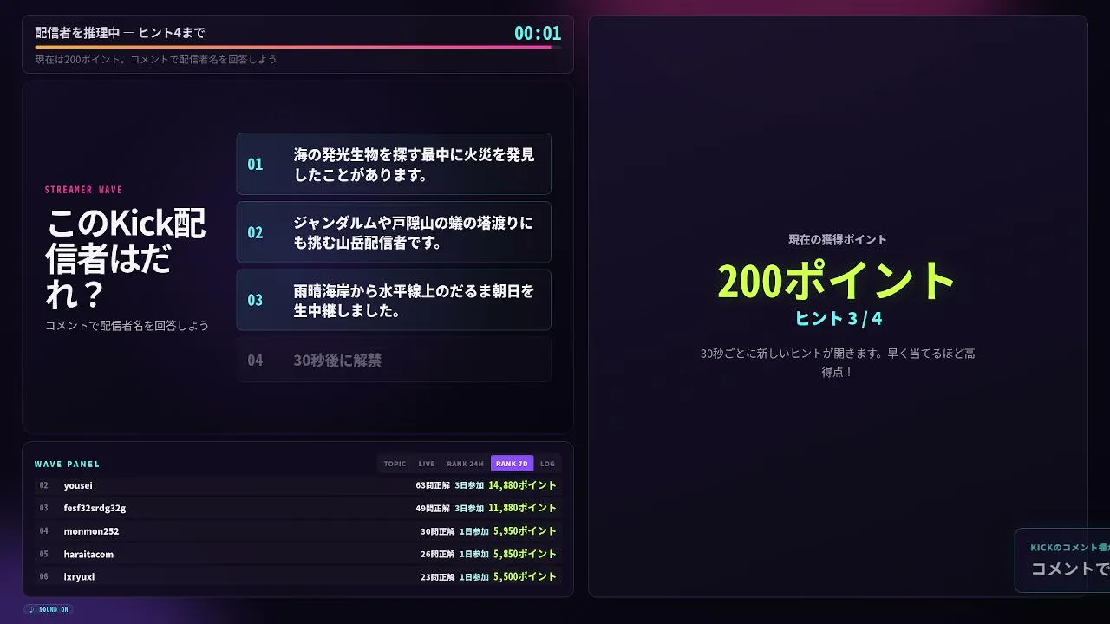Click the KICK comment box panel at right edge
1110x624 pixels.
pos(1062,560)
